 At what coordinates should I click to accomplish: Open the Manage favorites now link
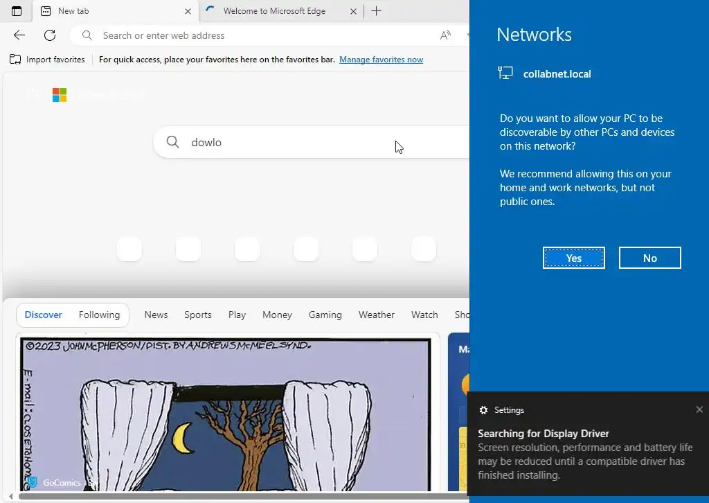[382, 60]
